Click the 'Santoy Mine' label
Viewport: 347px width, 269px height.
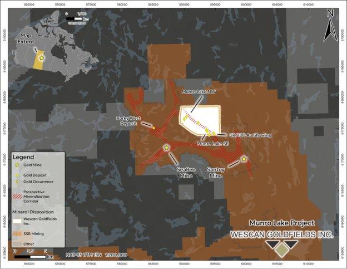pyautogui.click(x=216, y=173)
